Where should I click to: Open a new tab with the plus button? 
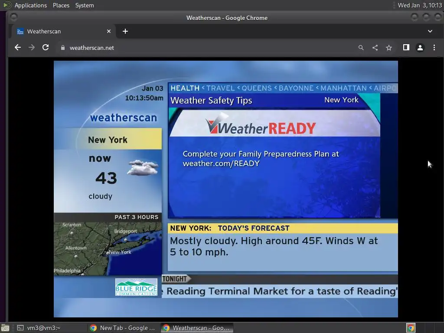coord(125,31)
